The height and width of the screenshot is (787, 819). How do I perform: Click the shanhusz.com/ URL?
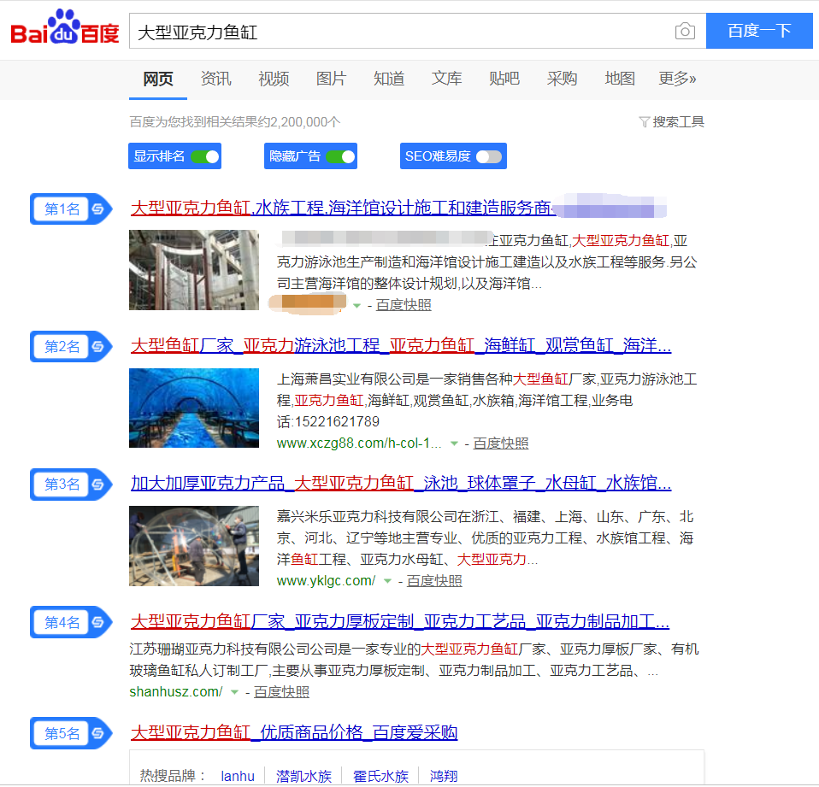coord(176,692)
